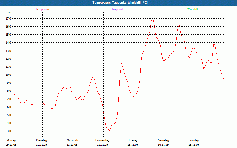Click the date 12.11.09
This screenshot has width=237, height=148.
pos(103,145)
